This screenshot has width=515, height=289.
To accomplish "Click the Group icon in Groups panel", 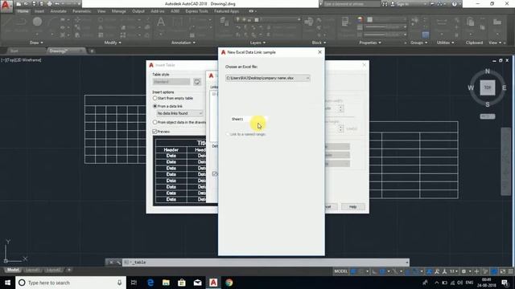I will (x=415, y=22).
